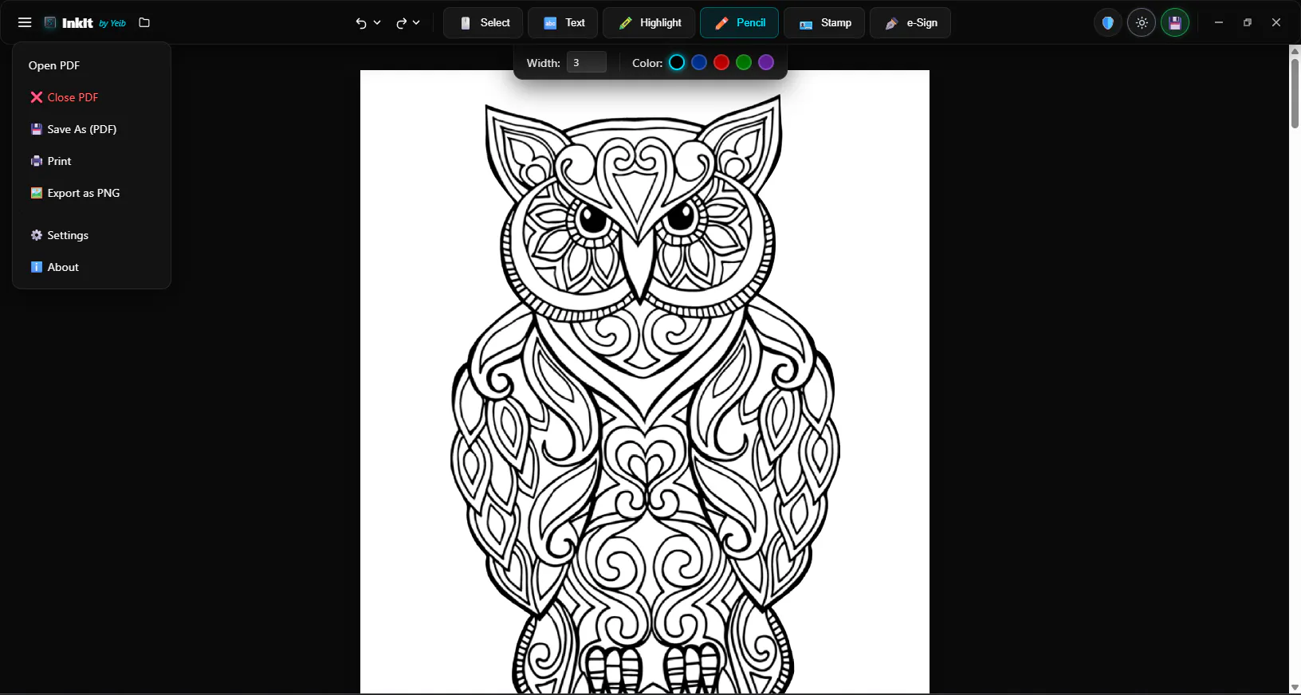Choose Open PDF from menu
Screen dimensions: 1301x695
pyautogui.click(x=92, y=65)
